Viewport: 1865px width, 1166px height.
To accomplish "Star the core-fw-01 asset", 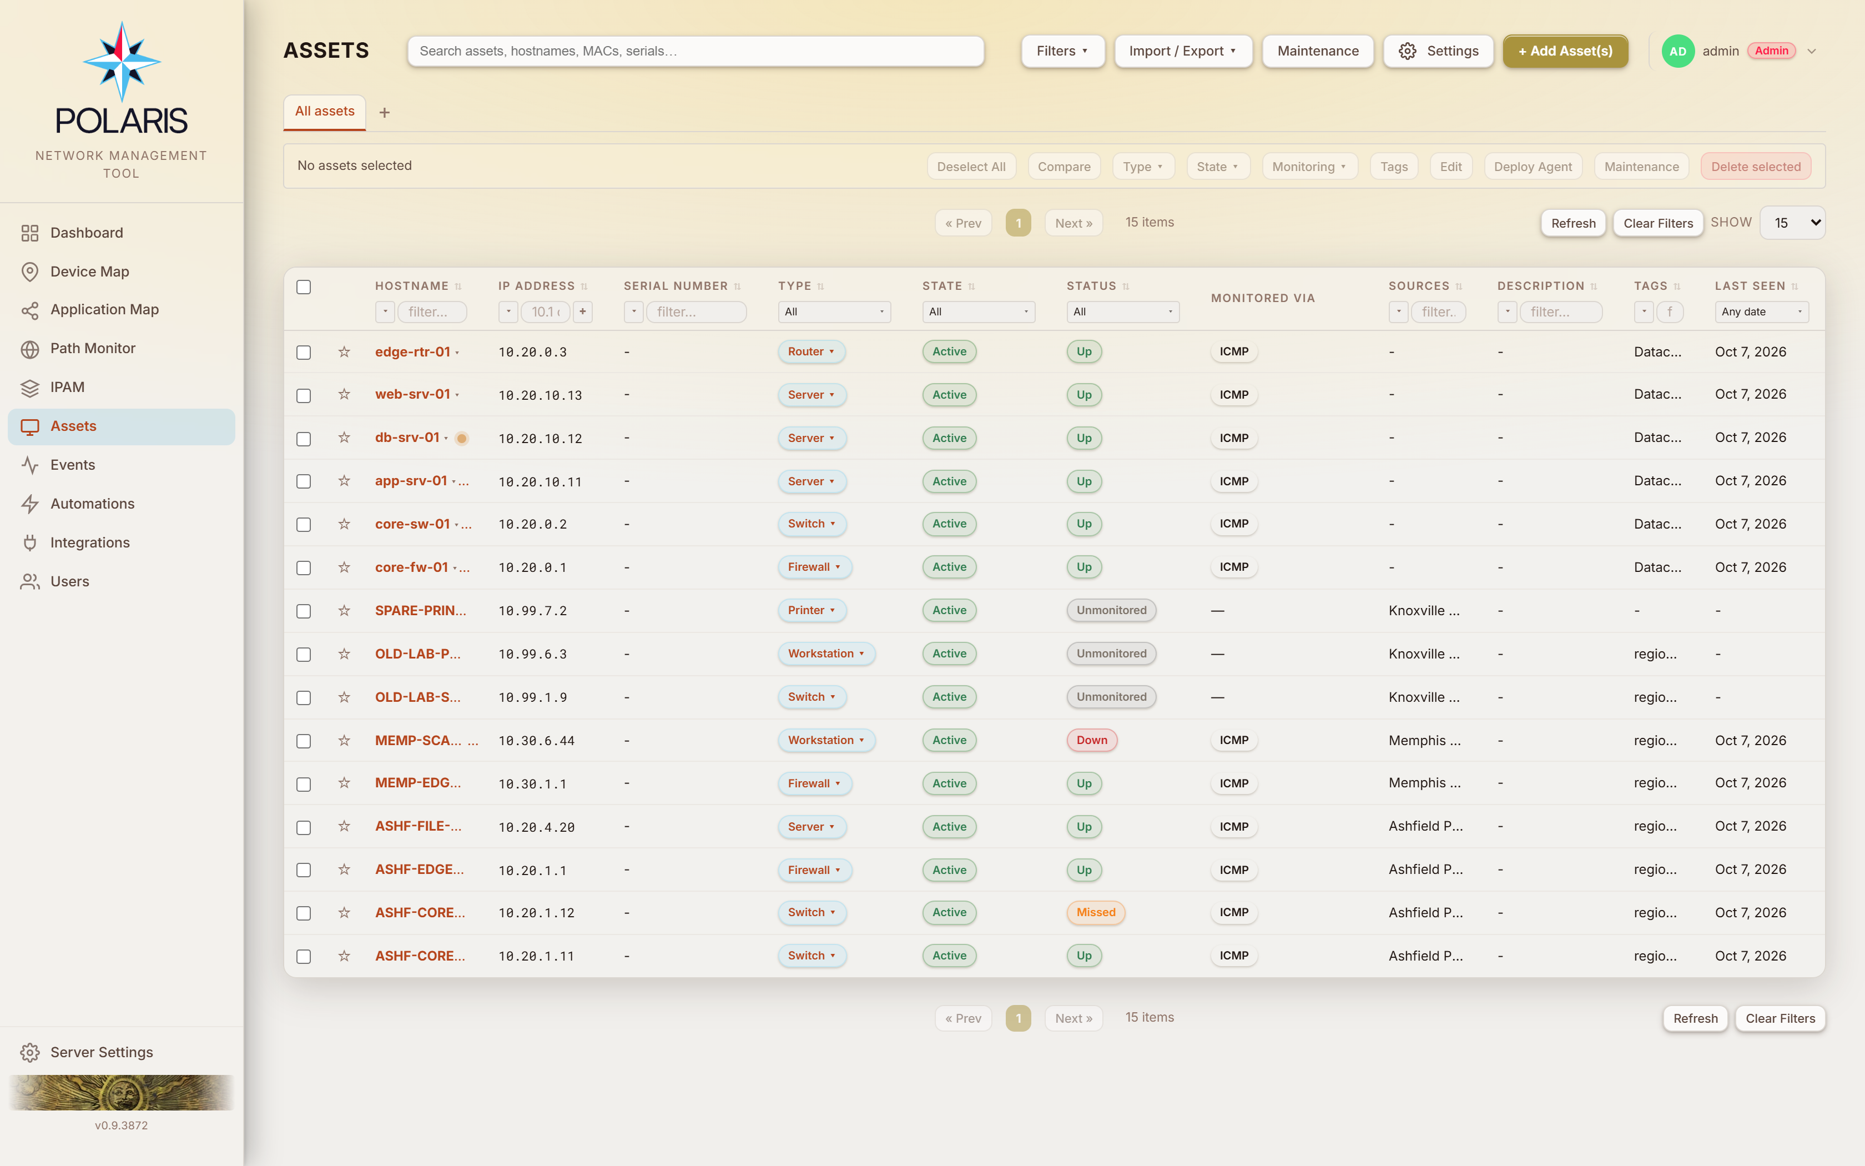I will click(345, 567).
